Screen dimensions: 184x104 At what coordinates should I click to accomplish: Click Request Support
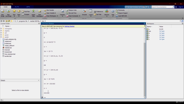click(122, 13)
